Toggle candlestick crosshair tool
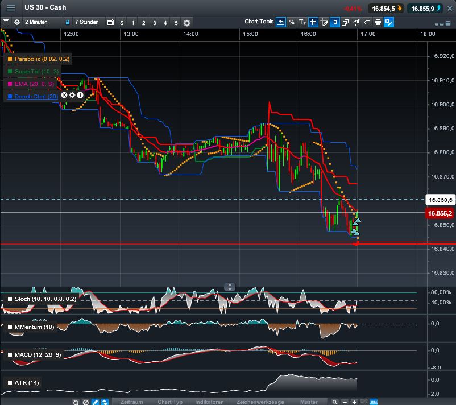 335,22
